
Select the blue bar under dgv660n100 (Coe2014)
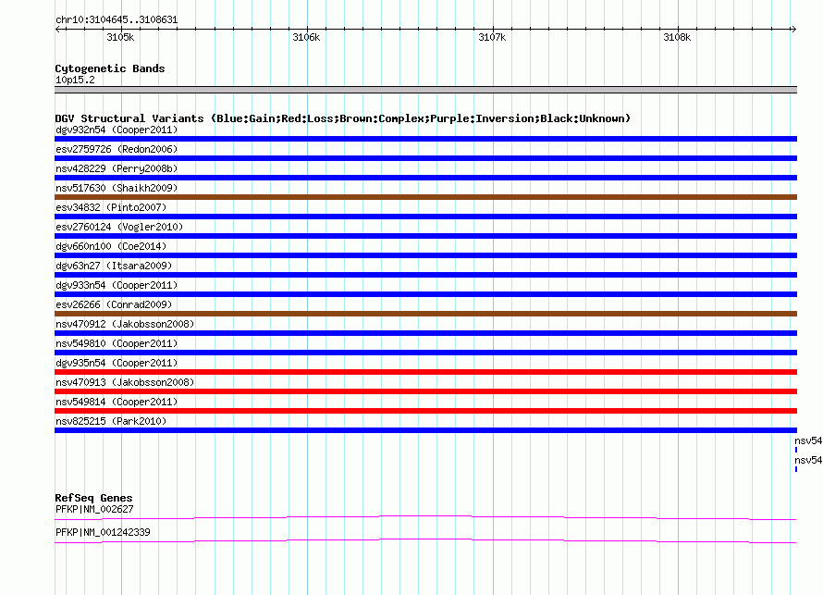425,255
